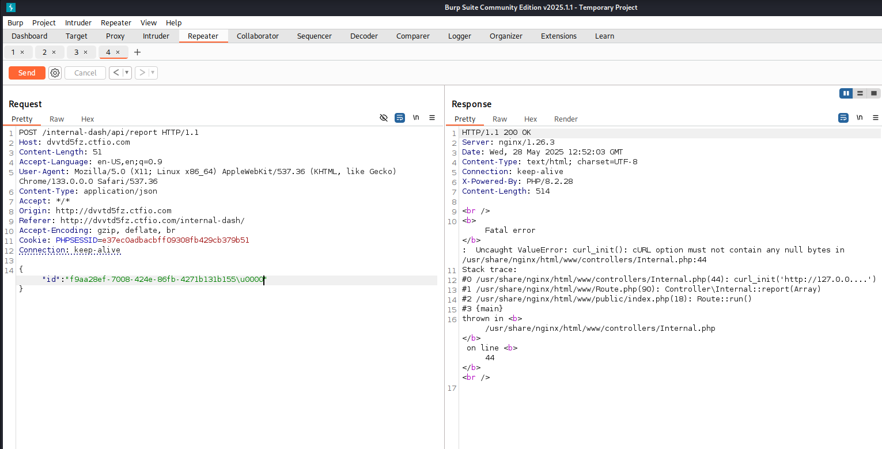Expand the back history dropdown arrow
This screenshot has width=882, height=449.
pyautogui.click(x=127, y=73)
